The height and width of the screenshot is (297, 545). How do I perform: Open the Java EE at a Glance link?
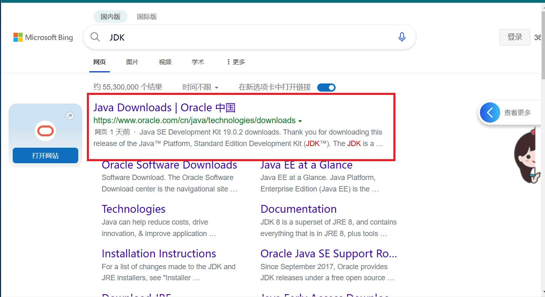click(x=307, y=165)
